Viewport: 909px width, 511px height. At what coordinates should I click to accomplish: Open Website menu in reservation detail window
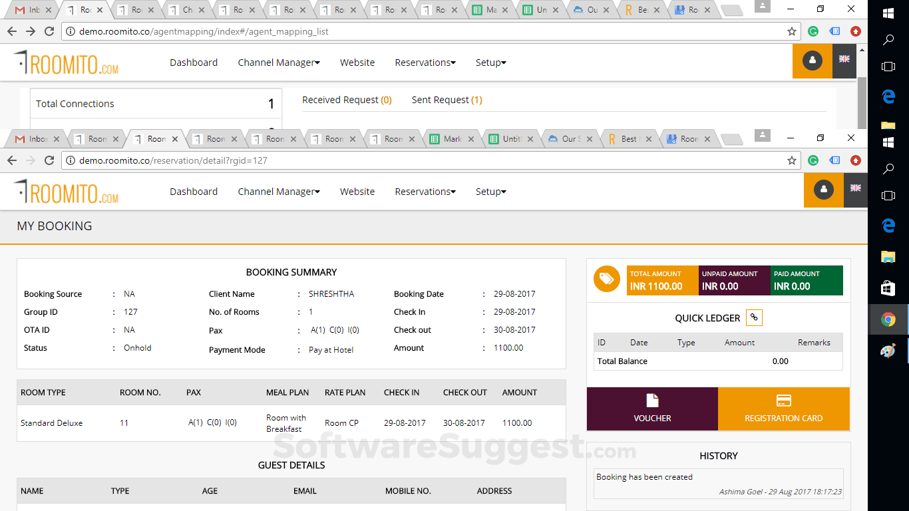[357, 192]
